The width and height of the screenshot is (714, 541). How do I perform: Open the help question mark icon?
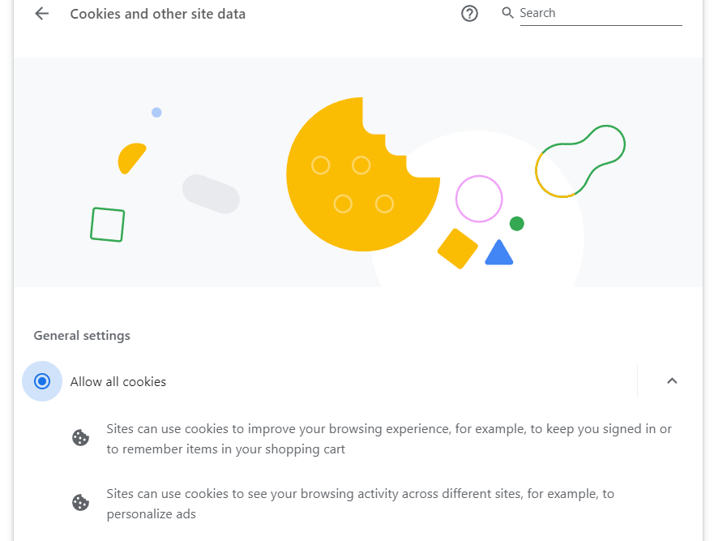[469, 14]
